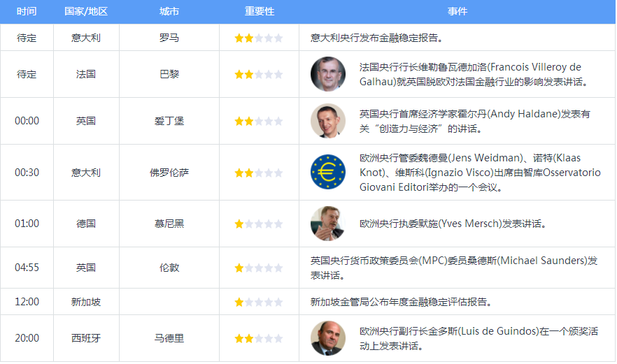Click the Andy Haldane portrait photo

328,121
